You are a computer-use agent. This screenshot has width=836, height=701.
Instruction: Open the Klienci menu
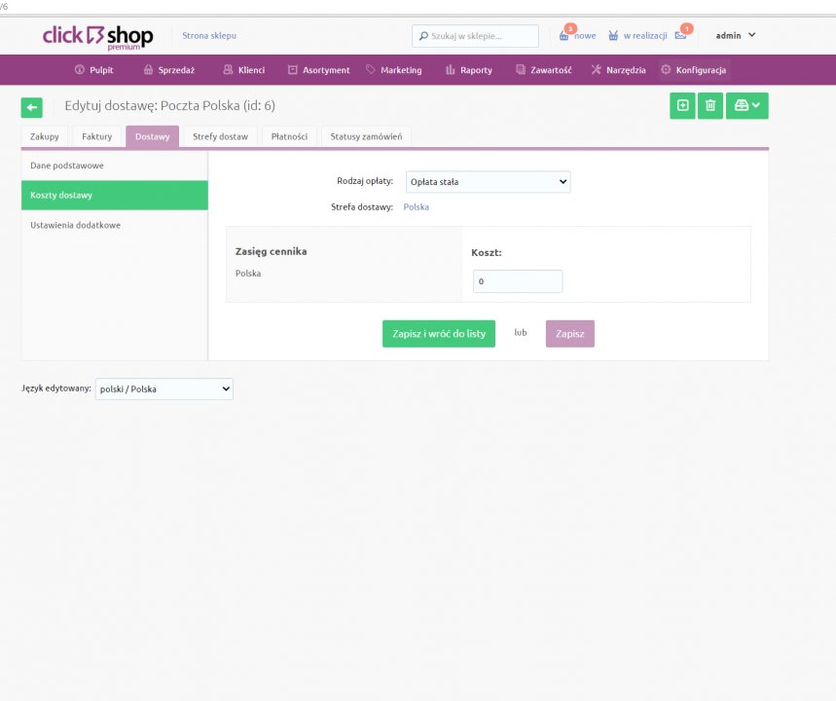click(x=243, y=70)
